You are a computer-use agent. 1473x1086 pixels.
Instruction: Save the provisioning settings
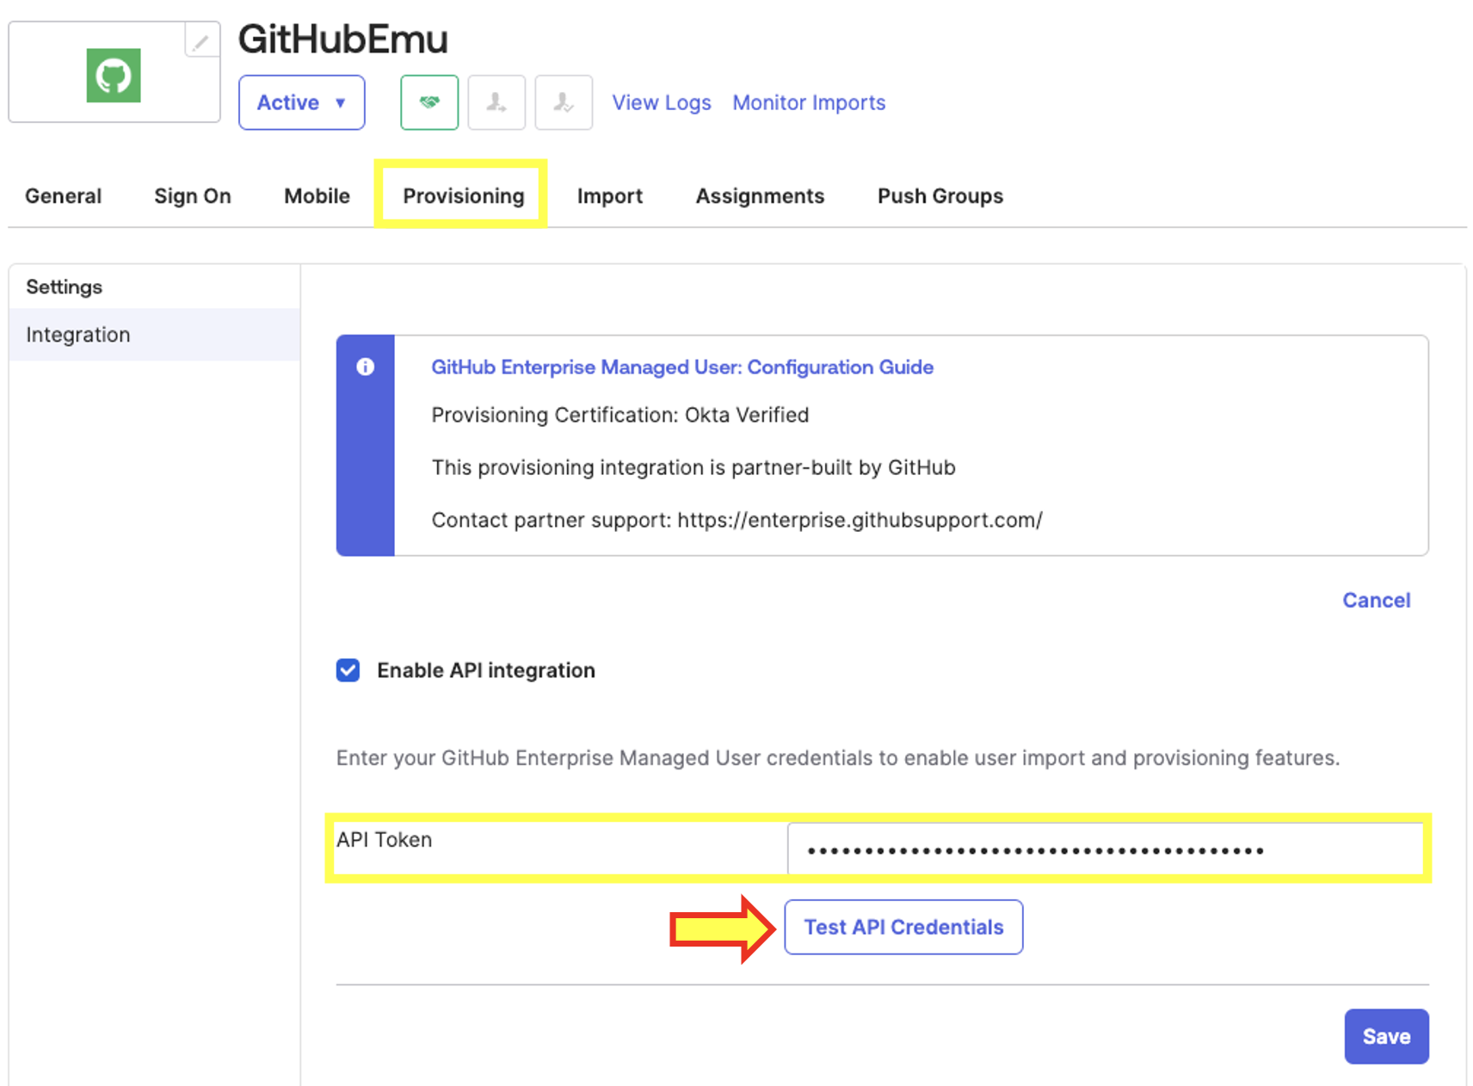[1387, 1036]
